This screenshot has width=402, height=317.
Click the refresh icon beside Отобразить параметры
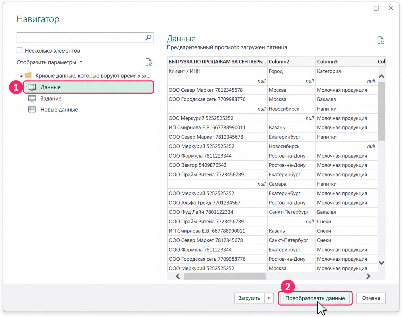149,62
